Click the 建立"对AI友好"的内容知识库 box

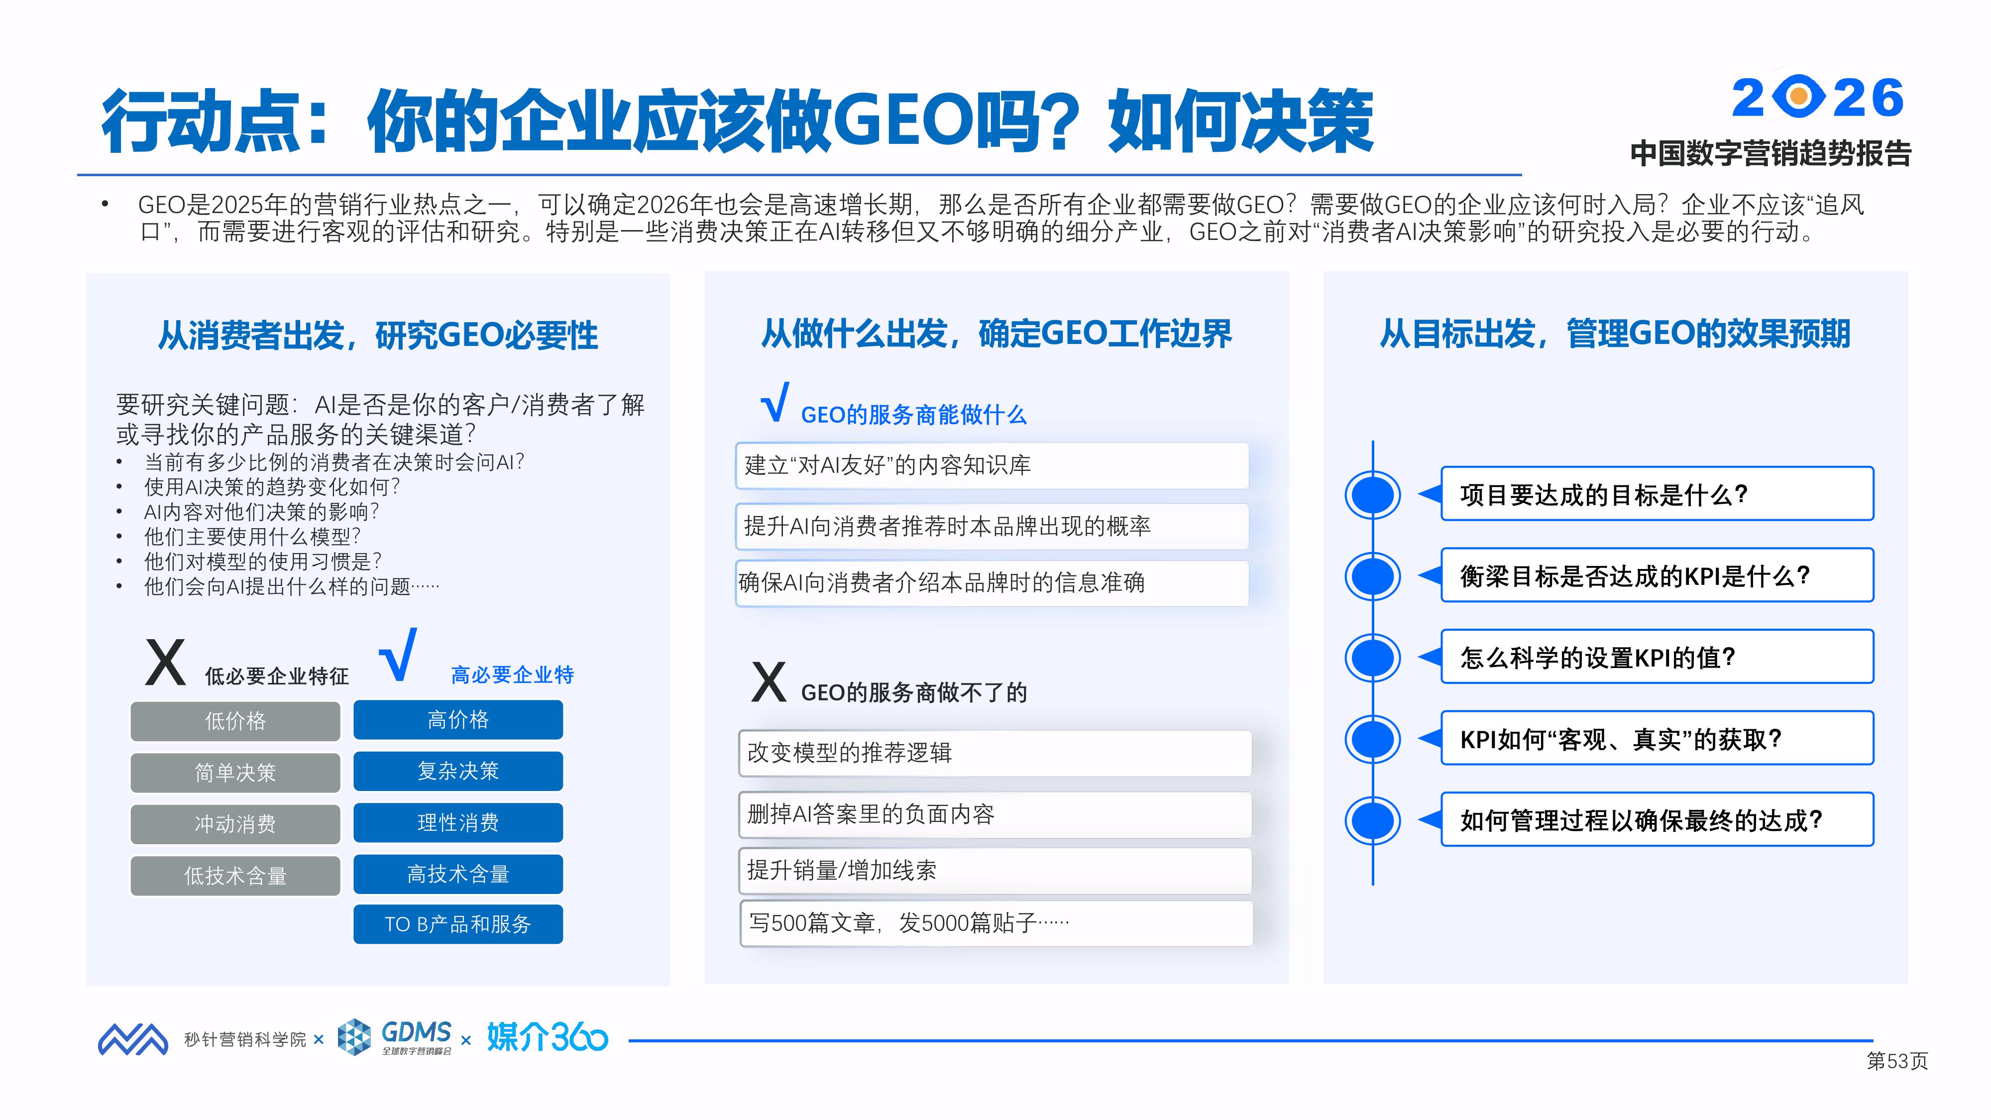[992, 465]
